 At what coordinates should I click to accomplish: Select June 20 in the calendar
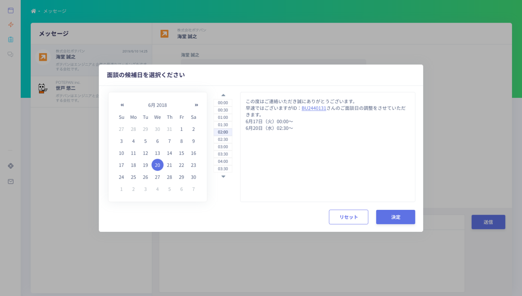[158, 165]
